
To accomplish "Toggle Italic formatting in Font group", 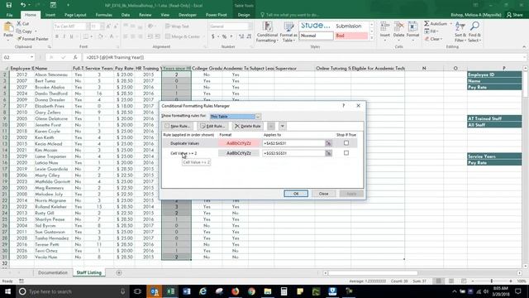I will coord(64,36).
